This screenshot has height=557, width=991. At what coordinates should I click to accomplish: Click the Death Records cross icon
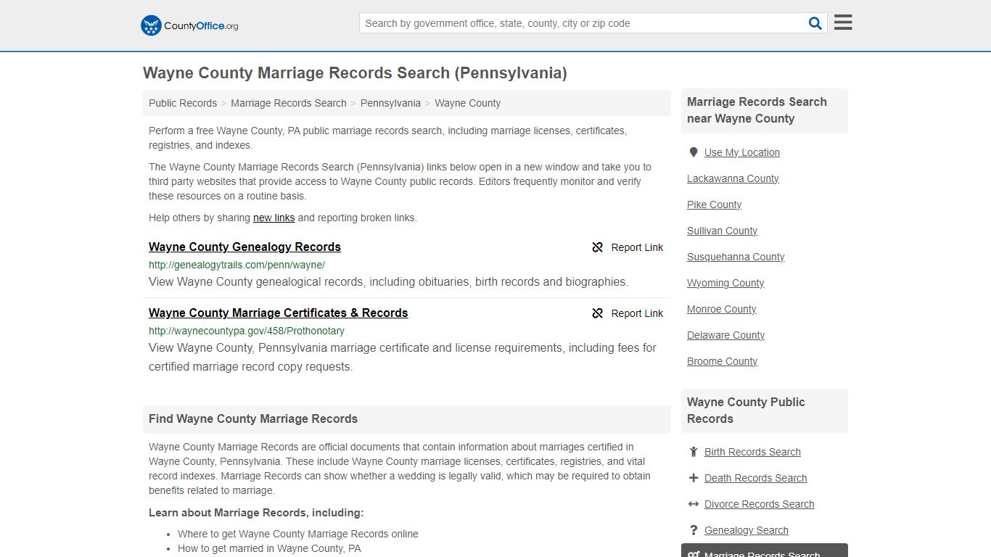point(694,478)
